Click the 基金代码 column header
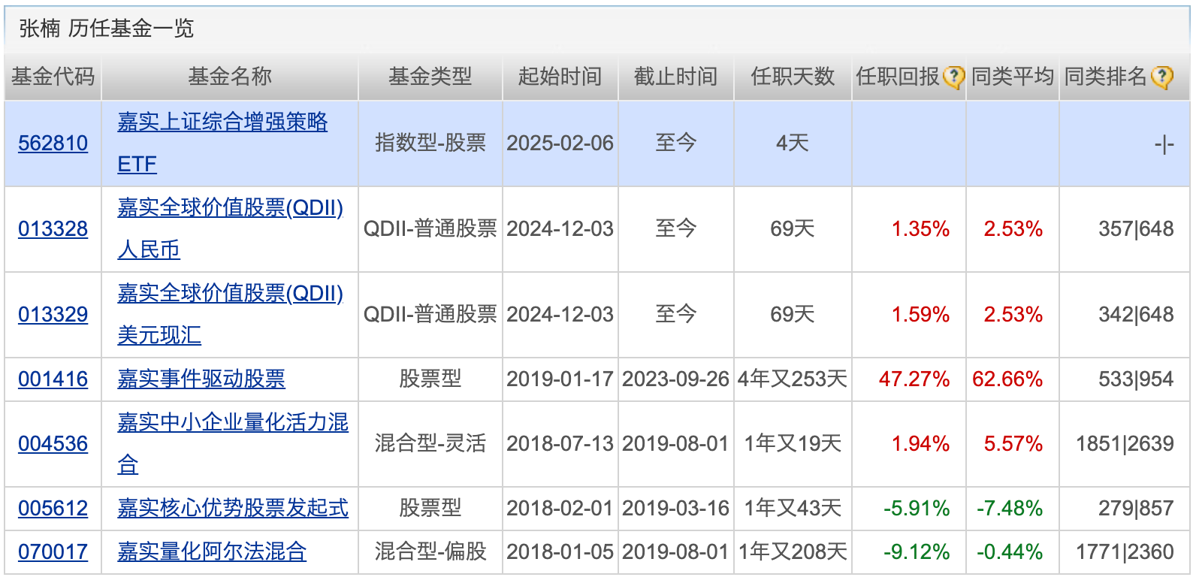1193x577 pixels. click(53, 77)
